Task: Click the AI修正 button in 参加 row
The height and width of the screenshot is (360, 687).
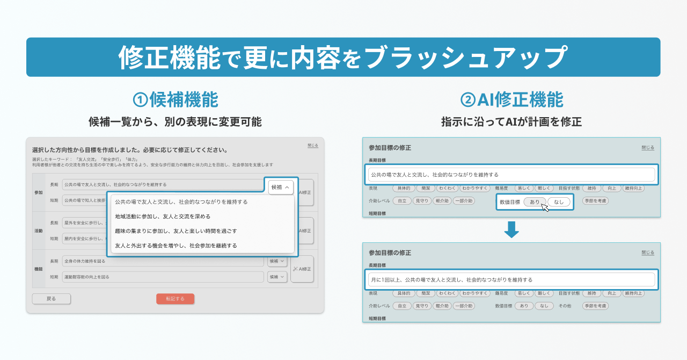Action: [x=305, y=193]
